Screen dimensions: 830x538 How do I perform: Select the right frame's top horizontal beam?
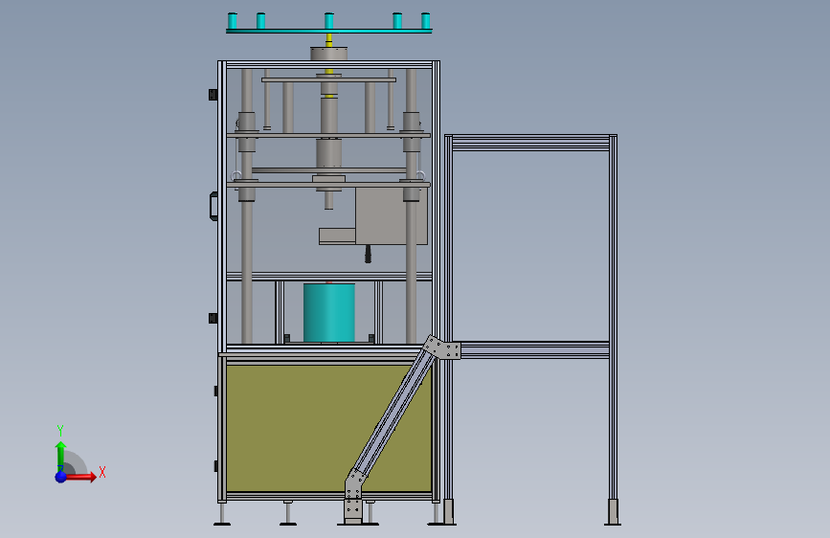click(531, 143)
